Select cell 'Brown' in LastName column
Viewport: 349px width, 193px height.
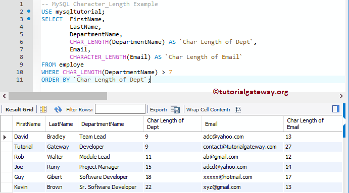coord(62,187)
